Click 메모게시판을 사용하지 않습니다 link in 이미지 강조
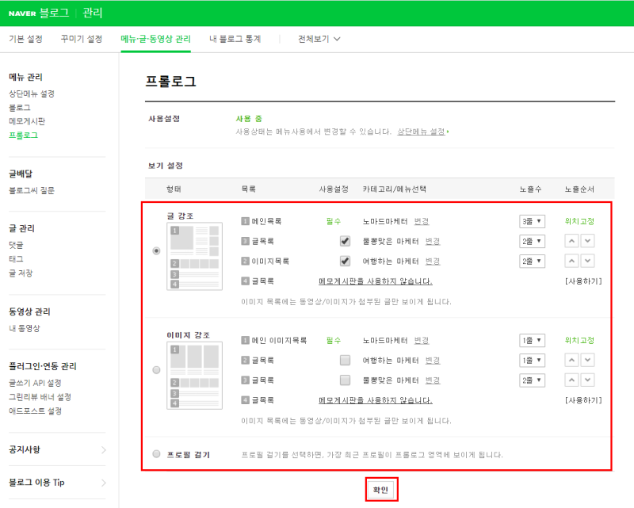634x508 pixels. (x=376, y=400)
